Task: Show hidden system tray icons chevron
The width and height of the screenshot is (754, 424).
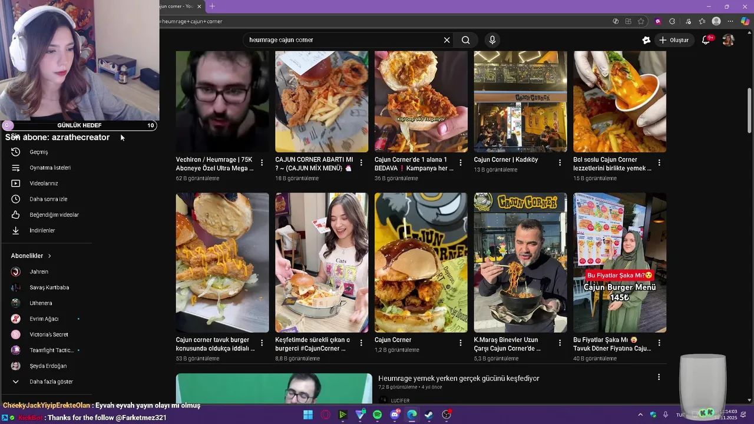Action: coord(641,415)
